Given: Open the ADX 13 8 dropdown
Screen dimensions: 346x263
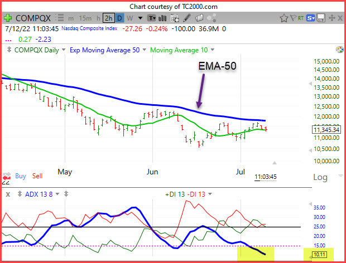Looking at the screenshot, I should click(x=57, y=194).
